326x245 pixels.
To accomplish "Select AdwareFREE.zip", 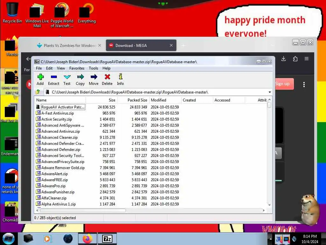I will (54, 180).
